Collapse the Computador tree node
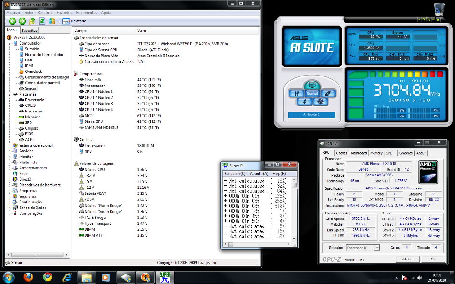The image size is (455, 284). [x=10, y=43]
